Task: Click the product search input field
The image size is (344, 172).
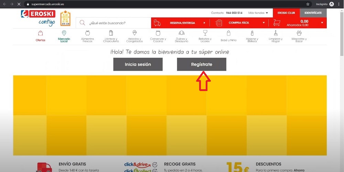Action: click(117, 23)
